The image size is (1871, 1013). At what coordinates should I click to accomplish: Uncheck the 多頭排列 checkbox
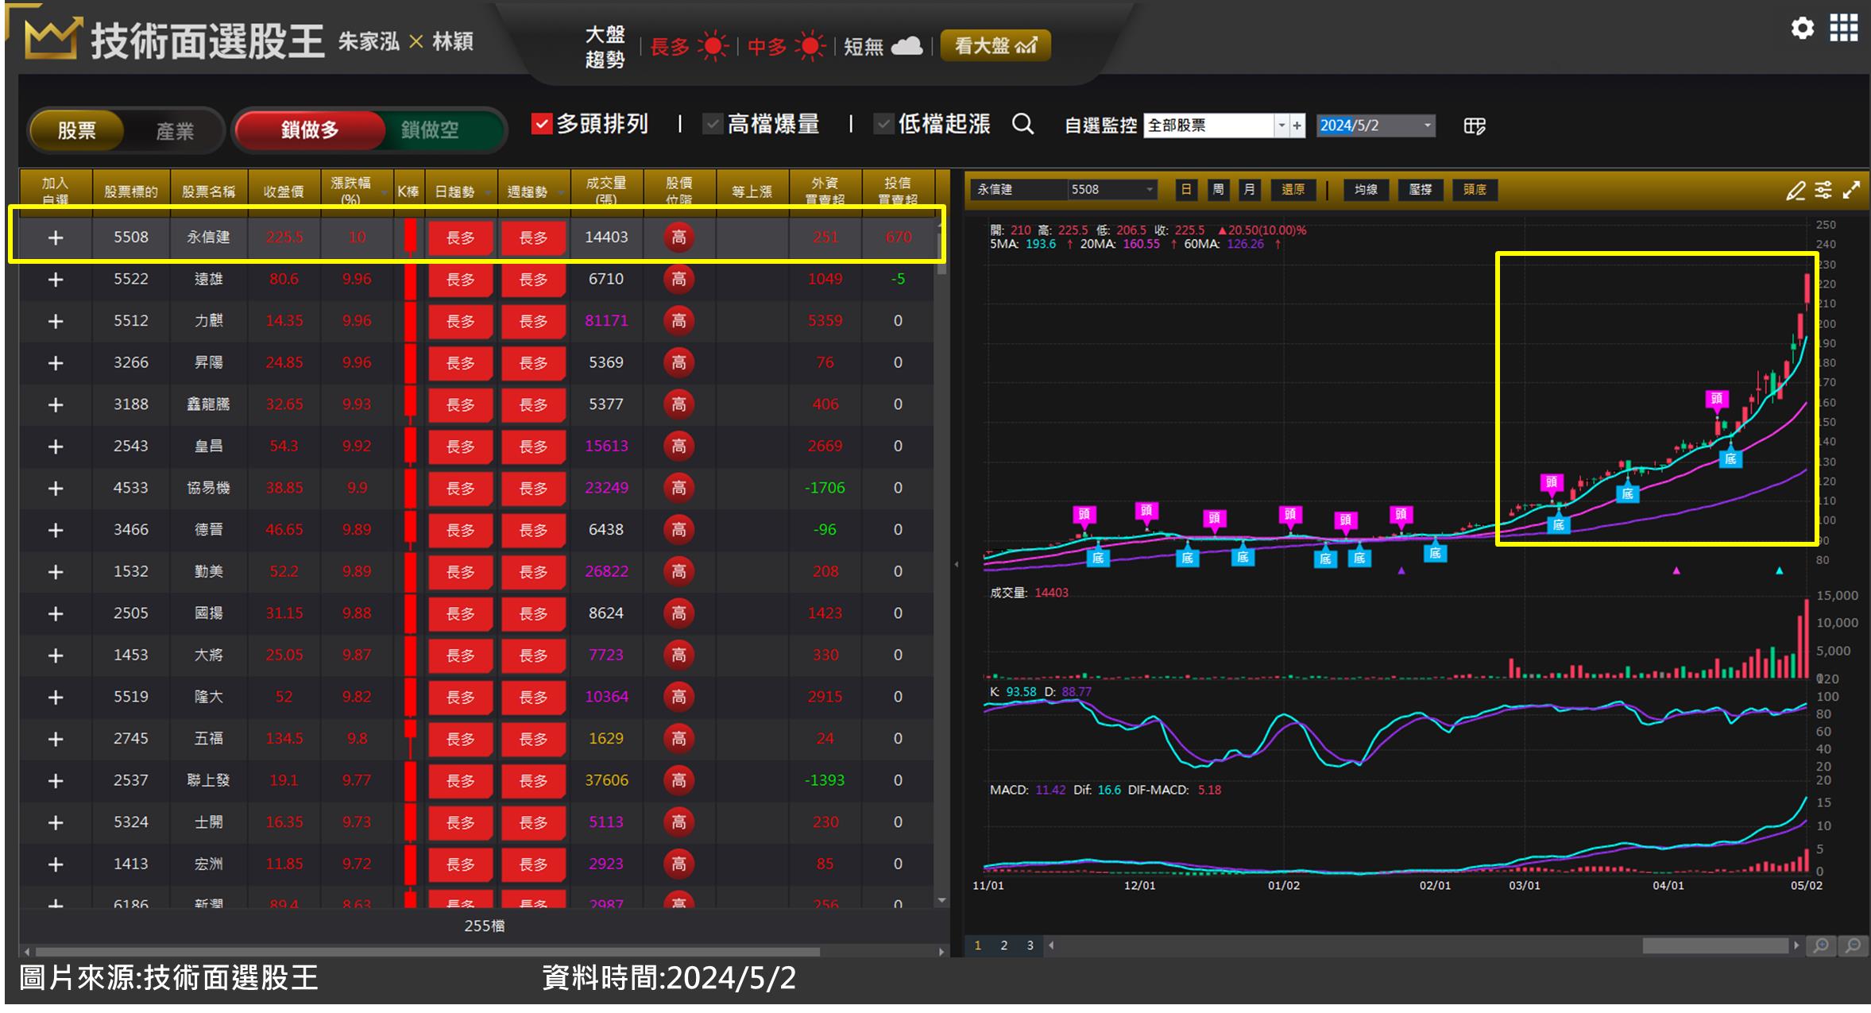tap(541, 124)
